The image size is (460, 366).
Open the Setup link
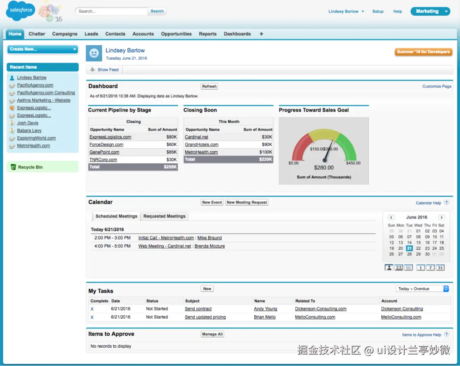tap(378, 12)
